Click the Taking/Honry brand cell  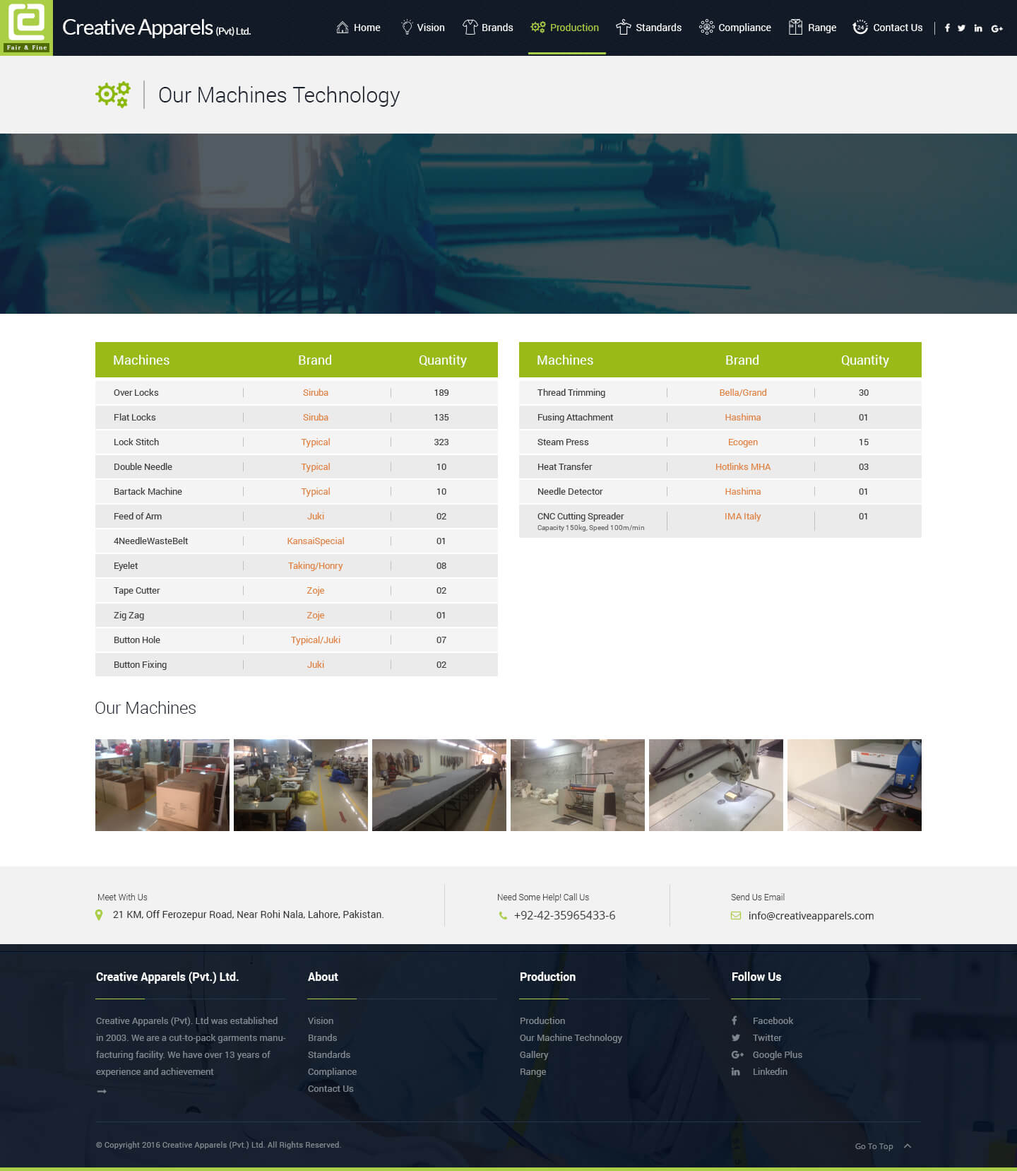click(316, 565)
